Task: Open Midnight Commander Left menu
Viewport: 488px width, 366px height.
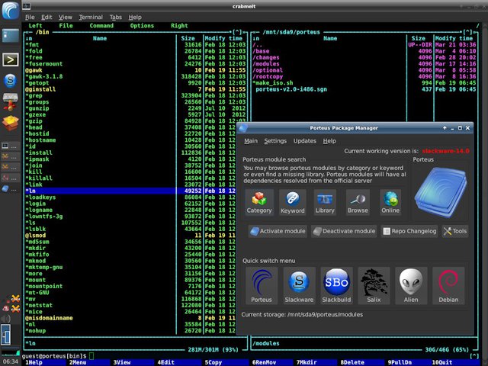Action: click(36, 26)
